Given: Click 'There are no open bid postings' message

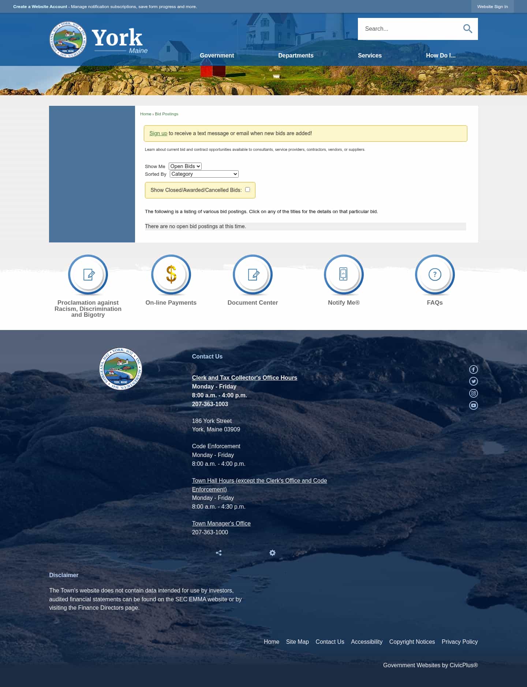Looking at the screenshot, I should [x=195, y=226].
